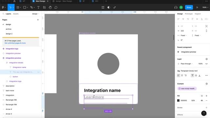The width and height of the screenshot is (210, 118).
Task: Toggle the mask contrast icon in toolbar
Action: [x=109, y=8]
